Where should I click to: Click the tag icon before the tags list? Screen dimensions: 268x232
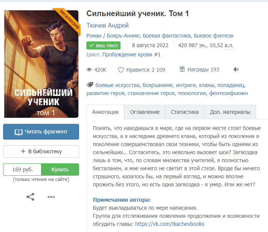pos(90,85)
